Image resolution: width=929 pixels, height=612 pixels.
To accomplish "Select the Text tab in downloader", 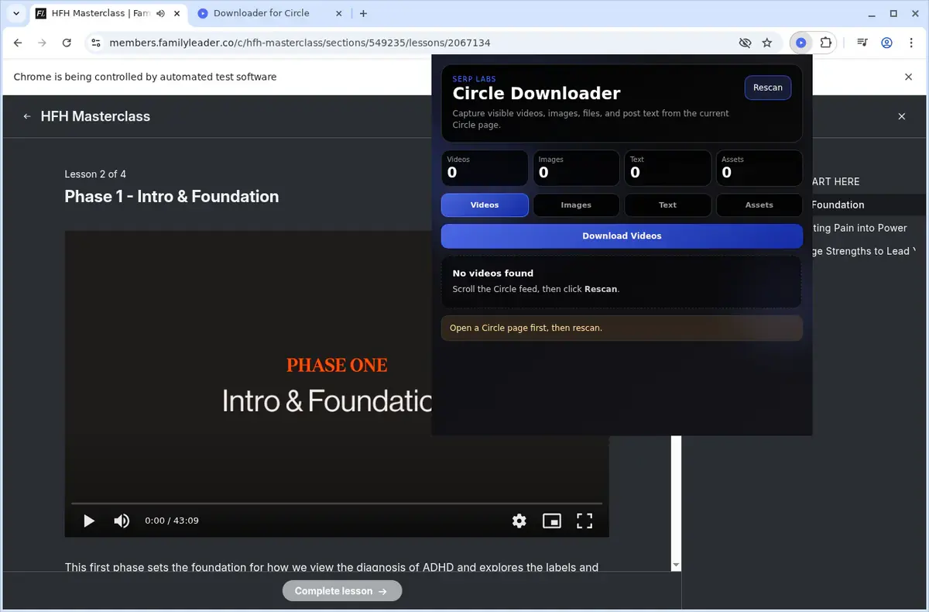I will click(x=667, y=205).
